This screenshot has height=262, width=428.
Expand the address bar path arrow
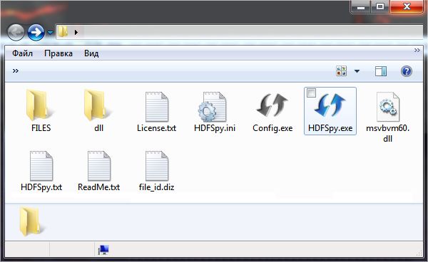click(x=76, y=33)
